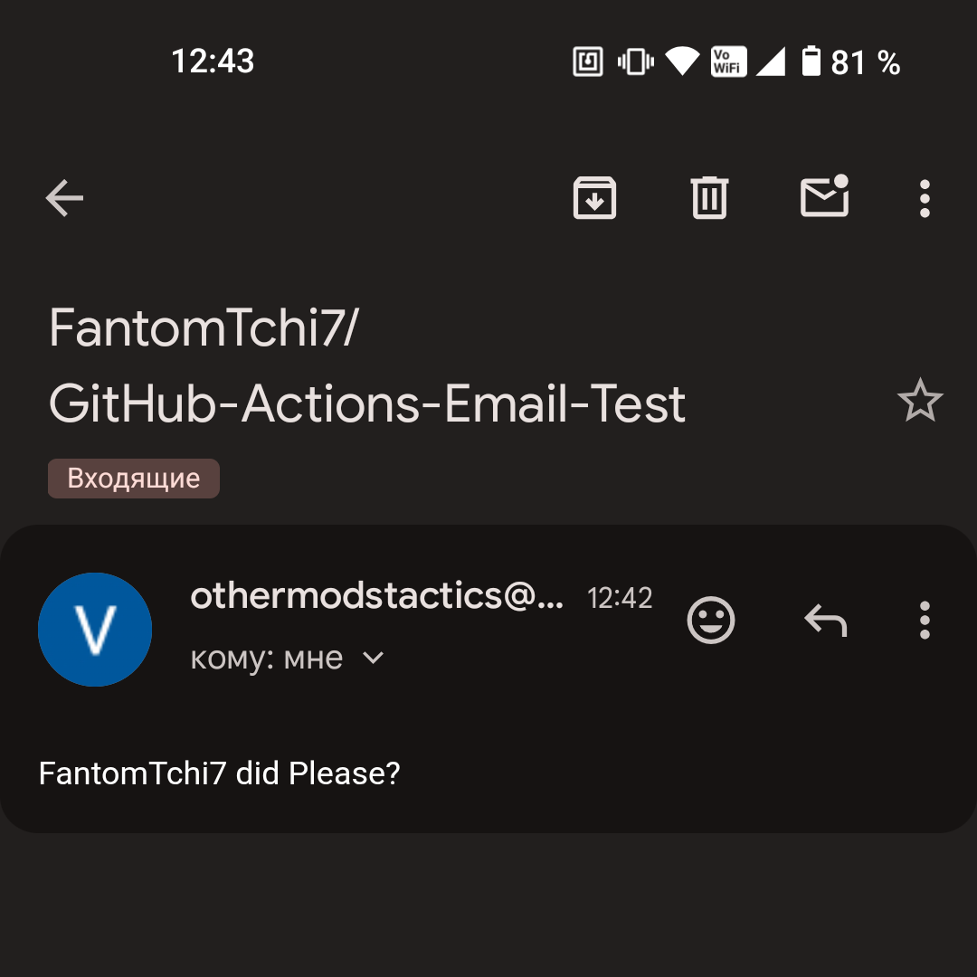This screenshot has width=977, height=977.
Task: Tap the battery indicator icon
Action: [811, 62]
